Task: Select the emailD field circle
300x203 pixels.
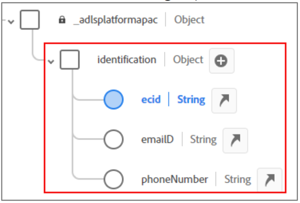Action: pyautogui.click(x=114, y=139)
